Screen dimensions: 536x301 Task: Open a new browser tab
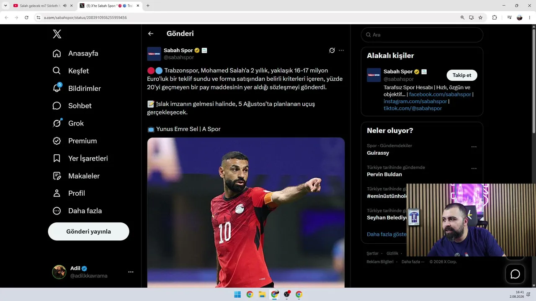(148, 6)
